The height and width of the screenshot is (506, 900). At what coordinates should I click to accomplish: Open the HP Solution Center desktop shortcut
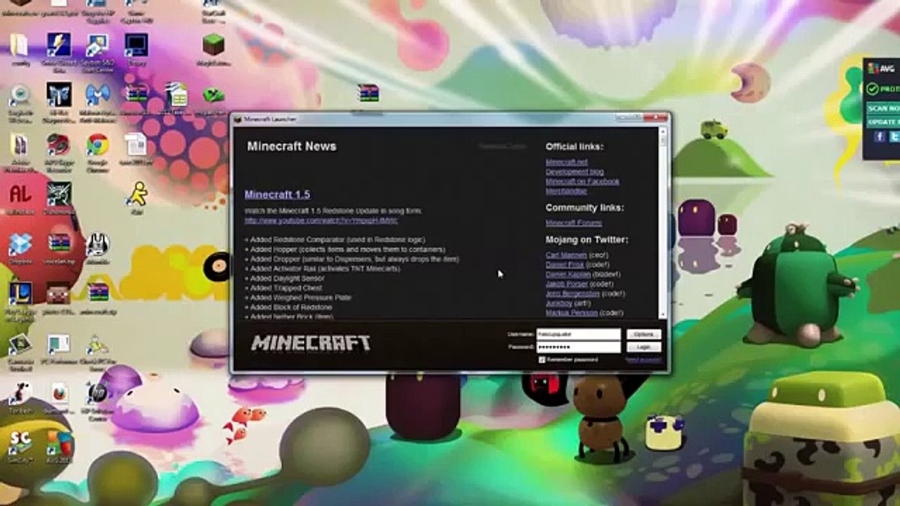point(98,393)
